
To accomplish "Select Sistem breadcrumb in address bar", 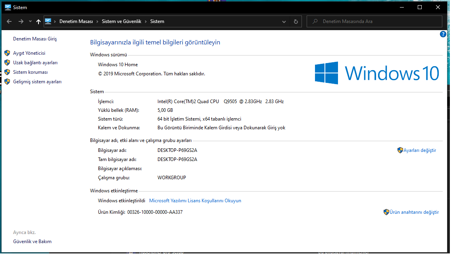I will [157, 21].
